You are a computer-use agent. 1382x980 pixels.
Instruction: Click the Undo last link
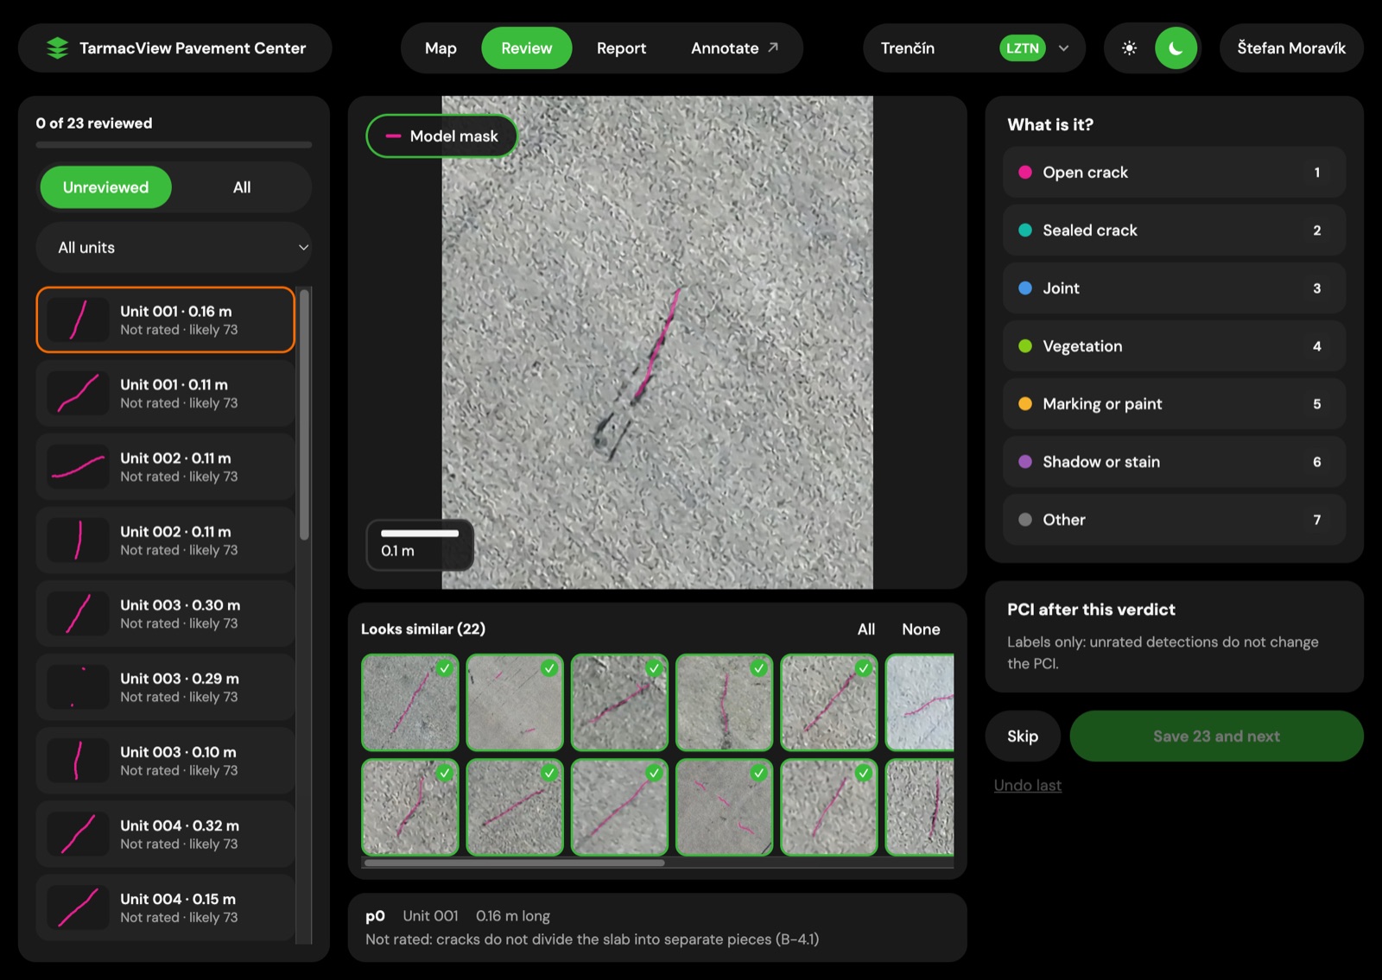point(1028,786)
